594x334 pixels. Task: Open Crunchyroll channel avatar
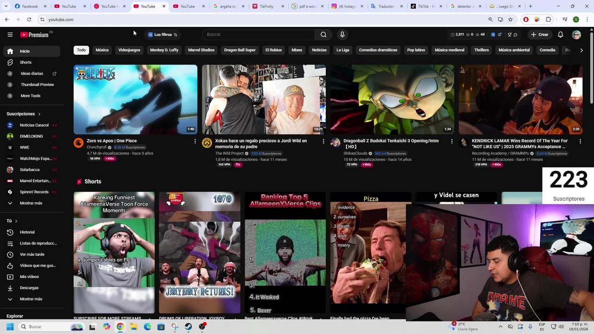click(78, 143)
